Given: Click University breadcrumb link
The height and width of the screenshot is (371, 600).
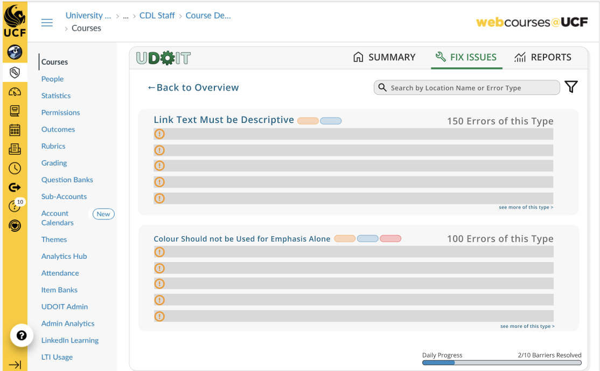Looking at the screenshot, I should [88, 16].
